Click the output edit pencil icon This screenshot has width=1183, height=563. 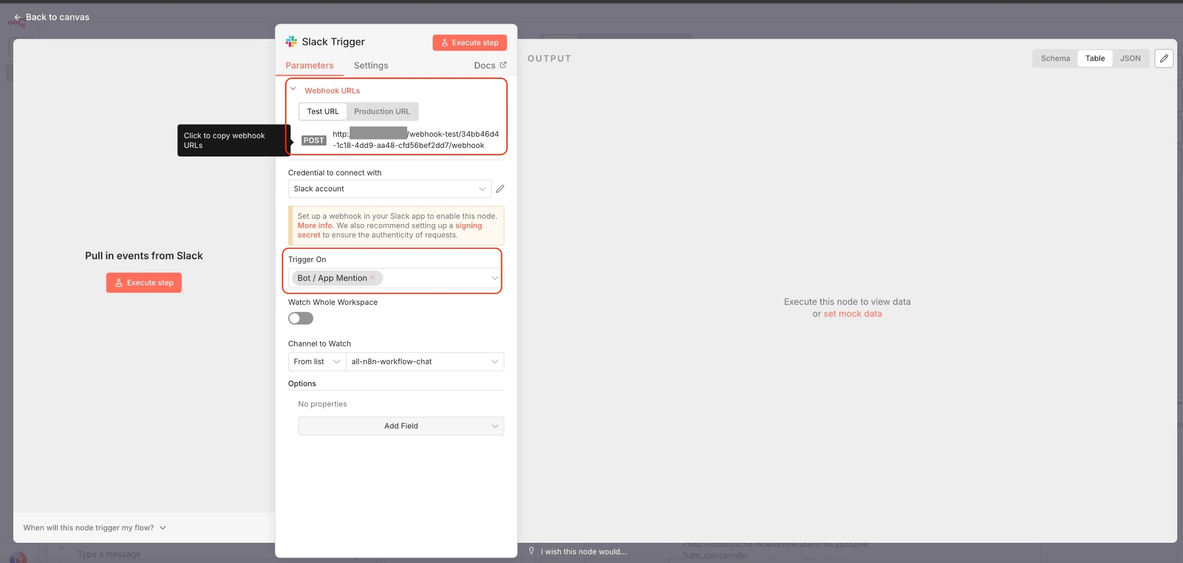pyautogui.click(x=1164, y=58)
